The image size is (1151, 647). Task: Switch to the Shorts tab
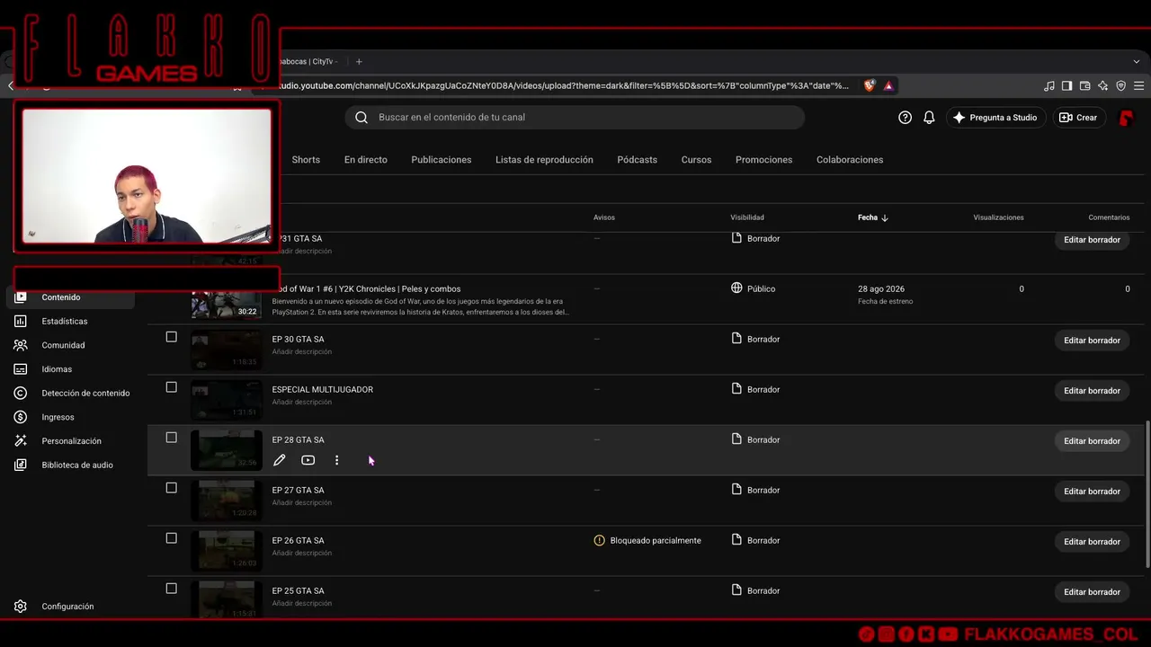coord(306,160)
